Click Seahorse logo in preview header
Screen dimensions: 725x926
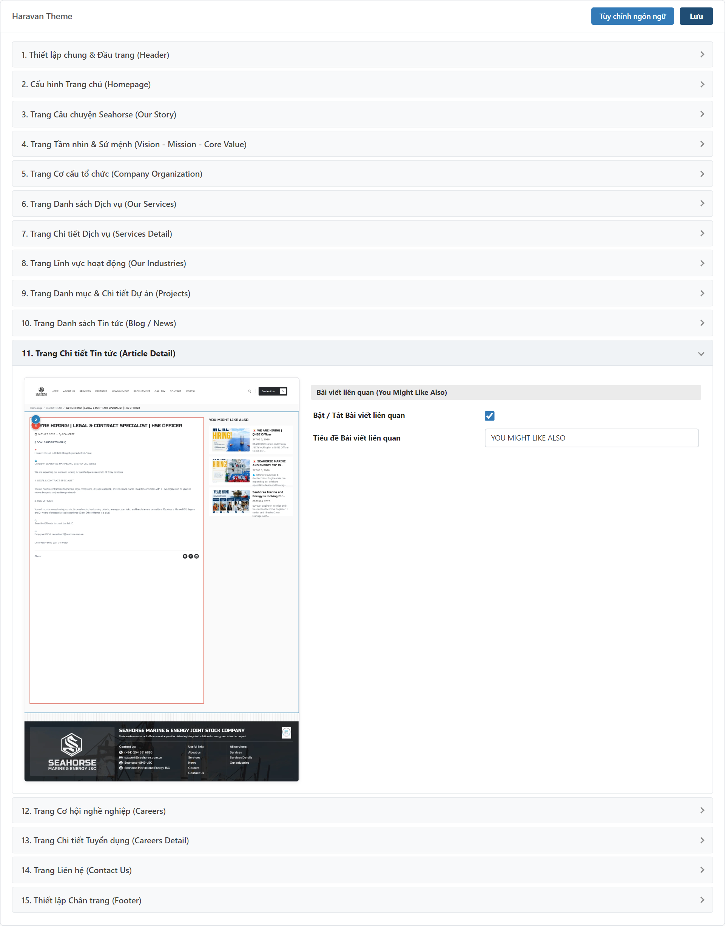coord(41,391)
